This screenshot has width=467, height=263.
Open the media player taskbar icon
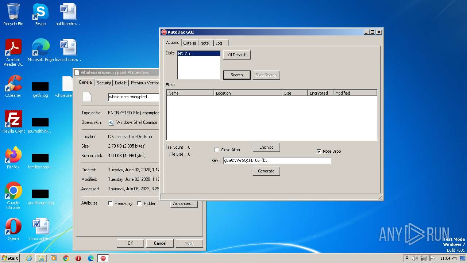[54, 258]
